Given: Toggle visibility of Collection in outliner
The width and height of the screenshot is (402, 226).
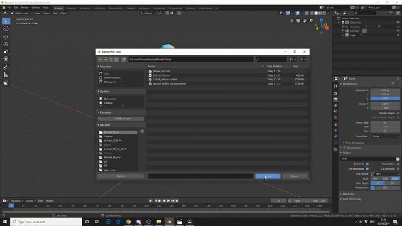Looking at the screenshot, I should click(x=398, y=23).
